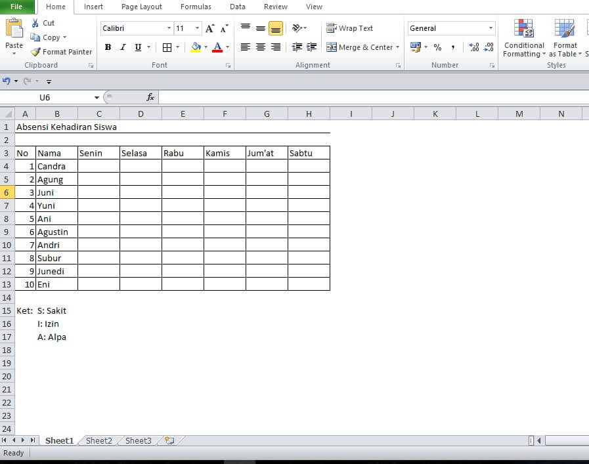This screenshot has width=589, height=464.
Task: Toggle Italic formatting
Action: pyautogui.click(x=123, y=47)
